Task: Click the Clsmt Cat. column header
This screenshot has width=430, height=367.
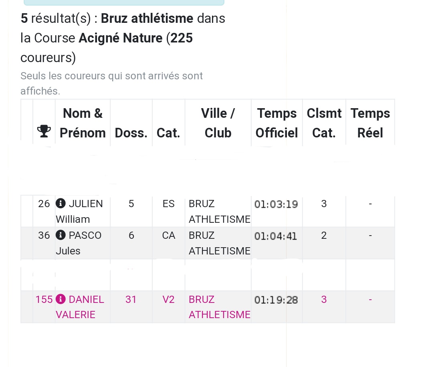Action: 324,123
